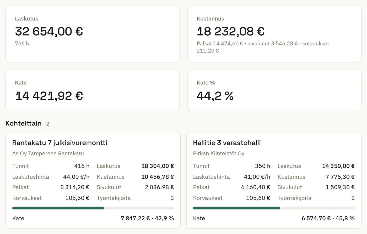Click the Kate % value 44,2 %
This screenshot has height=234, width=367.
click(215, 95)
